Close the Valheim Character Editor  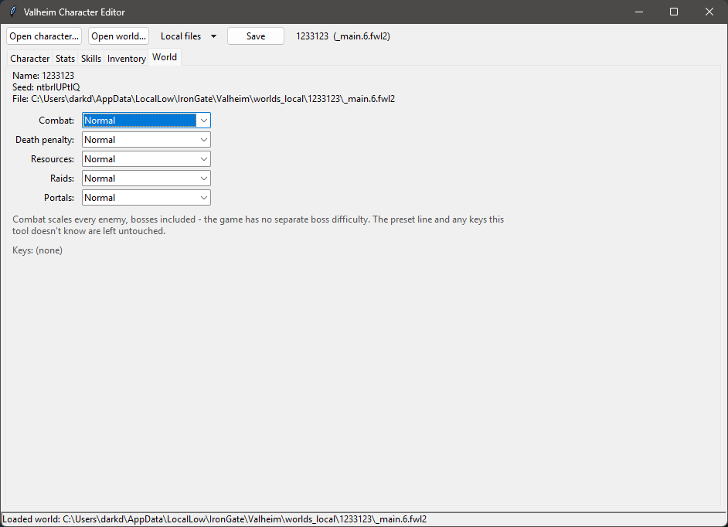coord(709,12)
